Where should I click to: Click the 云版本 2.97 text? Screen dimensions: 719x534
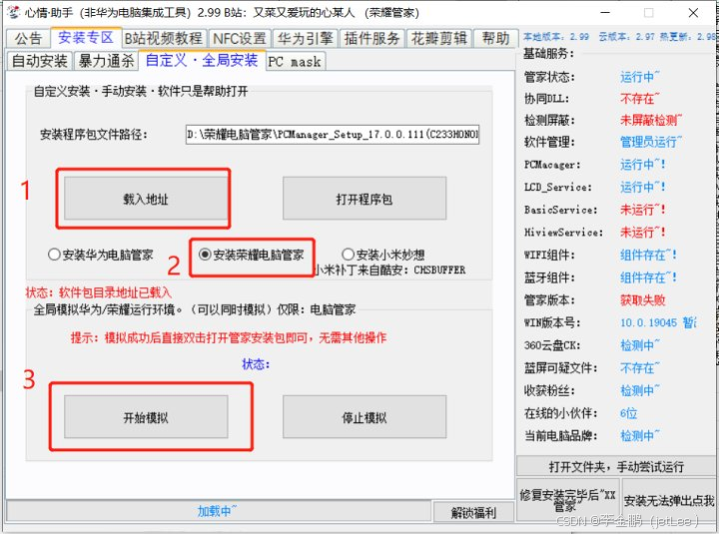(626, 37)
